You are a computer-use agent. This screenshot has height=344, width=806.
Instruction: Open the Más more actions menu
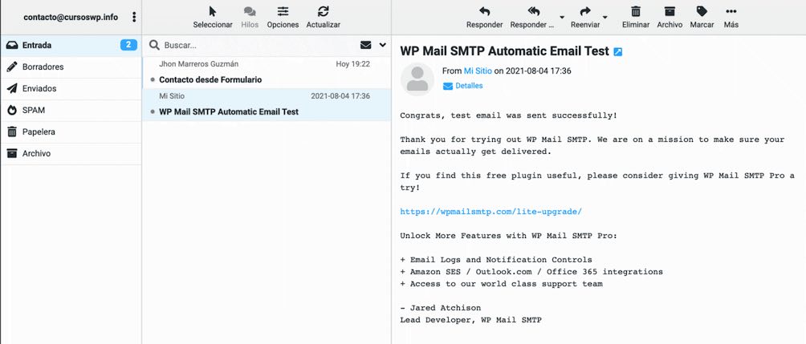pyautogui.click(x=731, y=17)
